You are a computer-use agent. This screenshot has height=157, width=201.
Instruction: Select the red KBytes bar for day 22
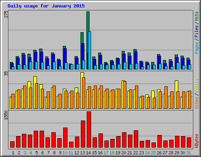136,139
